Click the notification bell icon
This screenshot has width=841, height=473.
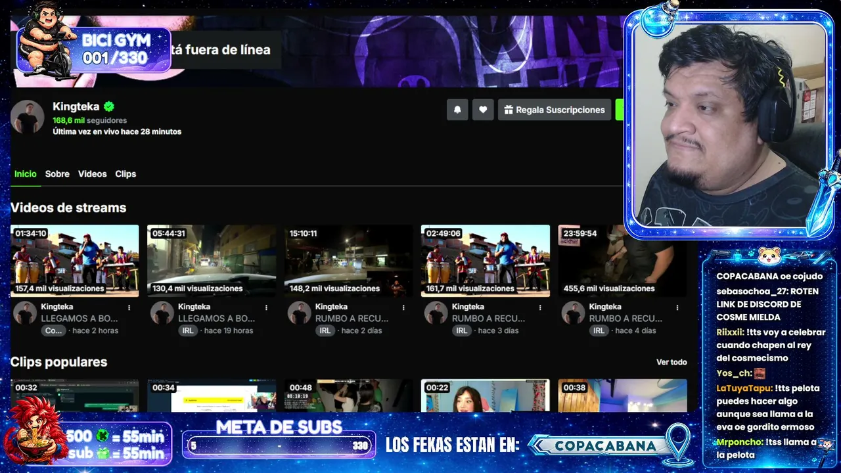click(x=457, y=110)
